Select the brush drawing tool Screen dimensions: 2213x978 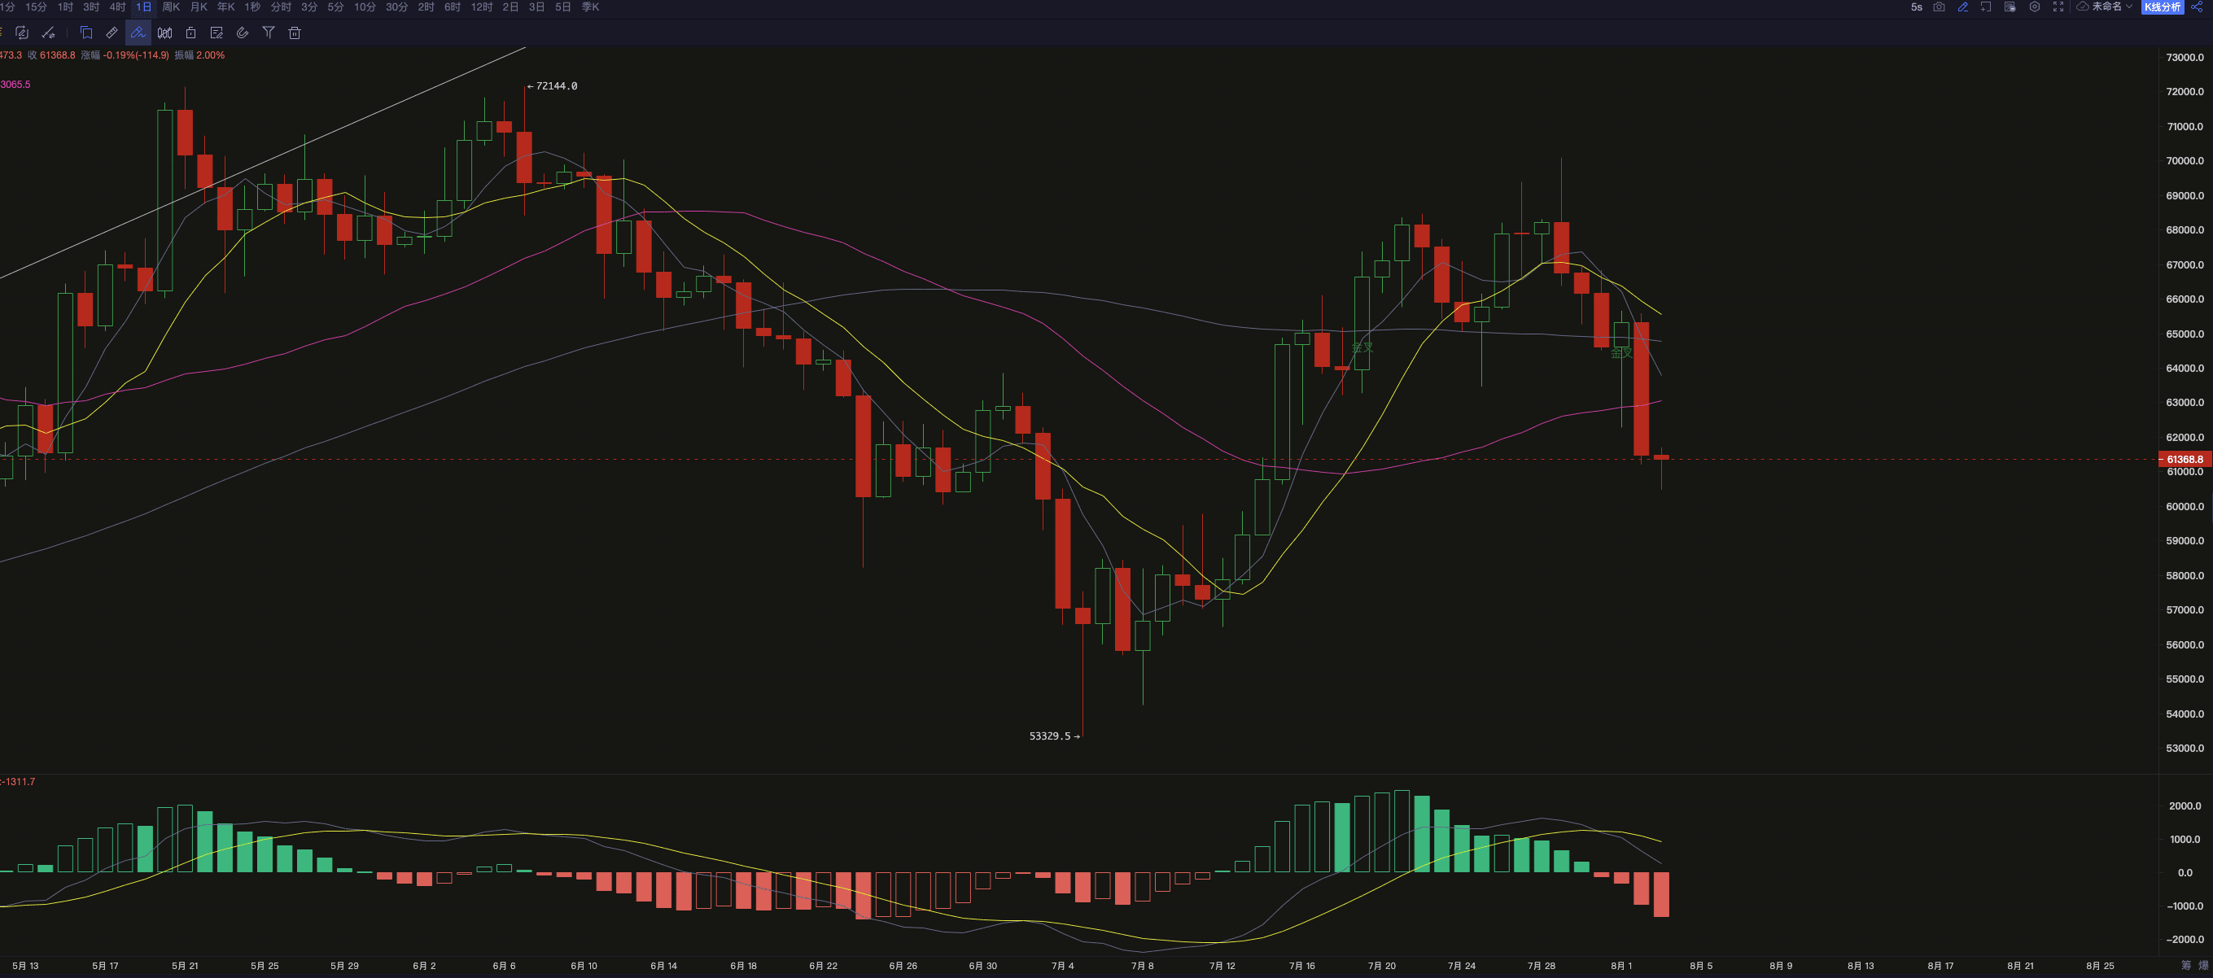138,33
